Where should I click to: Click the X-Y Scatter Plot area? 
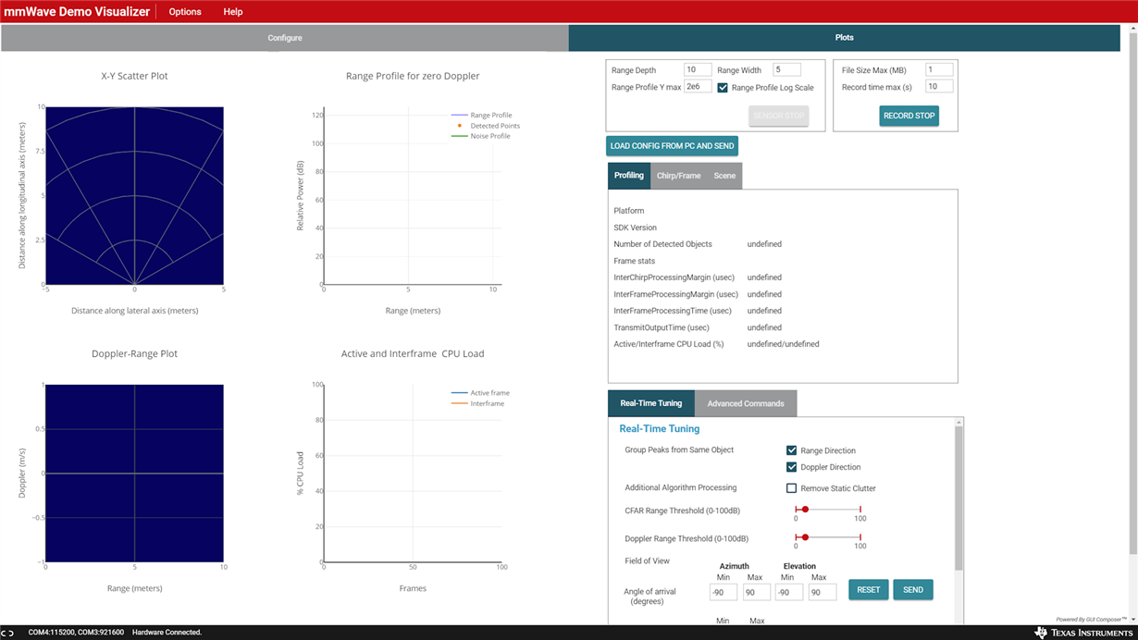[x=134, y=195]
